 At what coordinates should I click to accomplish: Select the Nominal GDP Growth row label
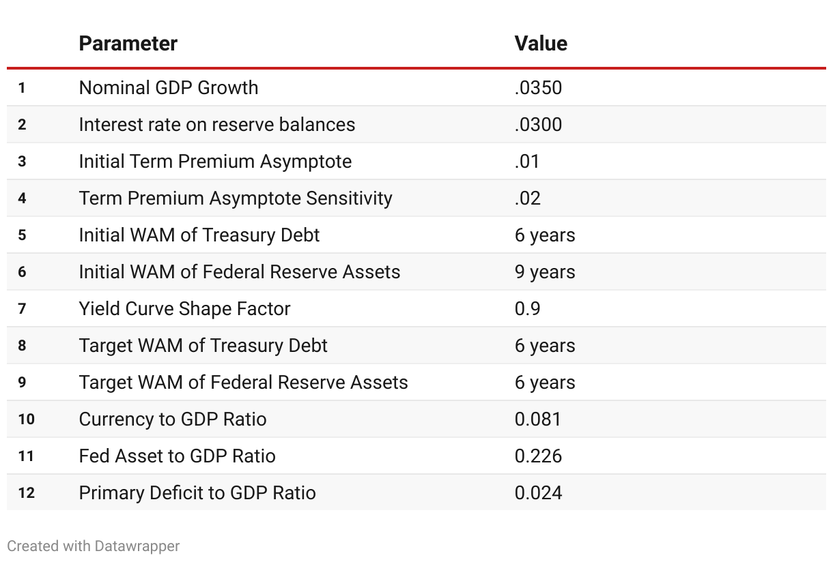(x=169, y=88)
